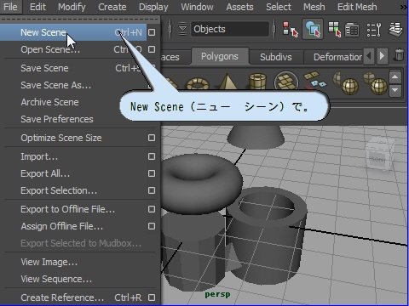Screen dimensions: 409x306
Task: Choose Export All... menu entry
Action: [x=73, y=173]
